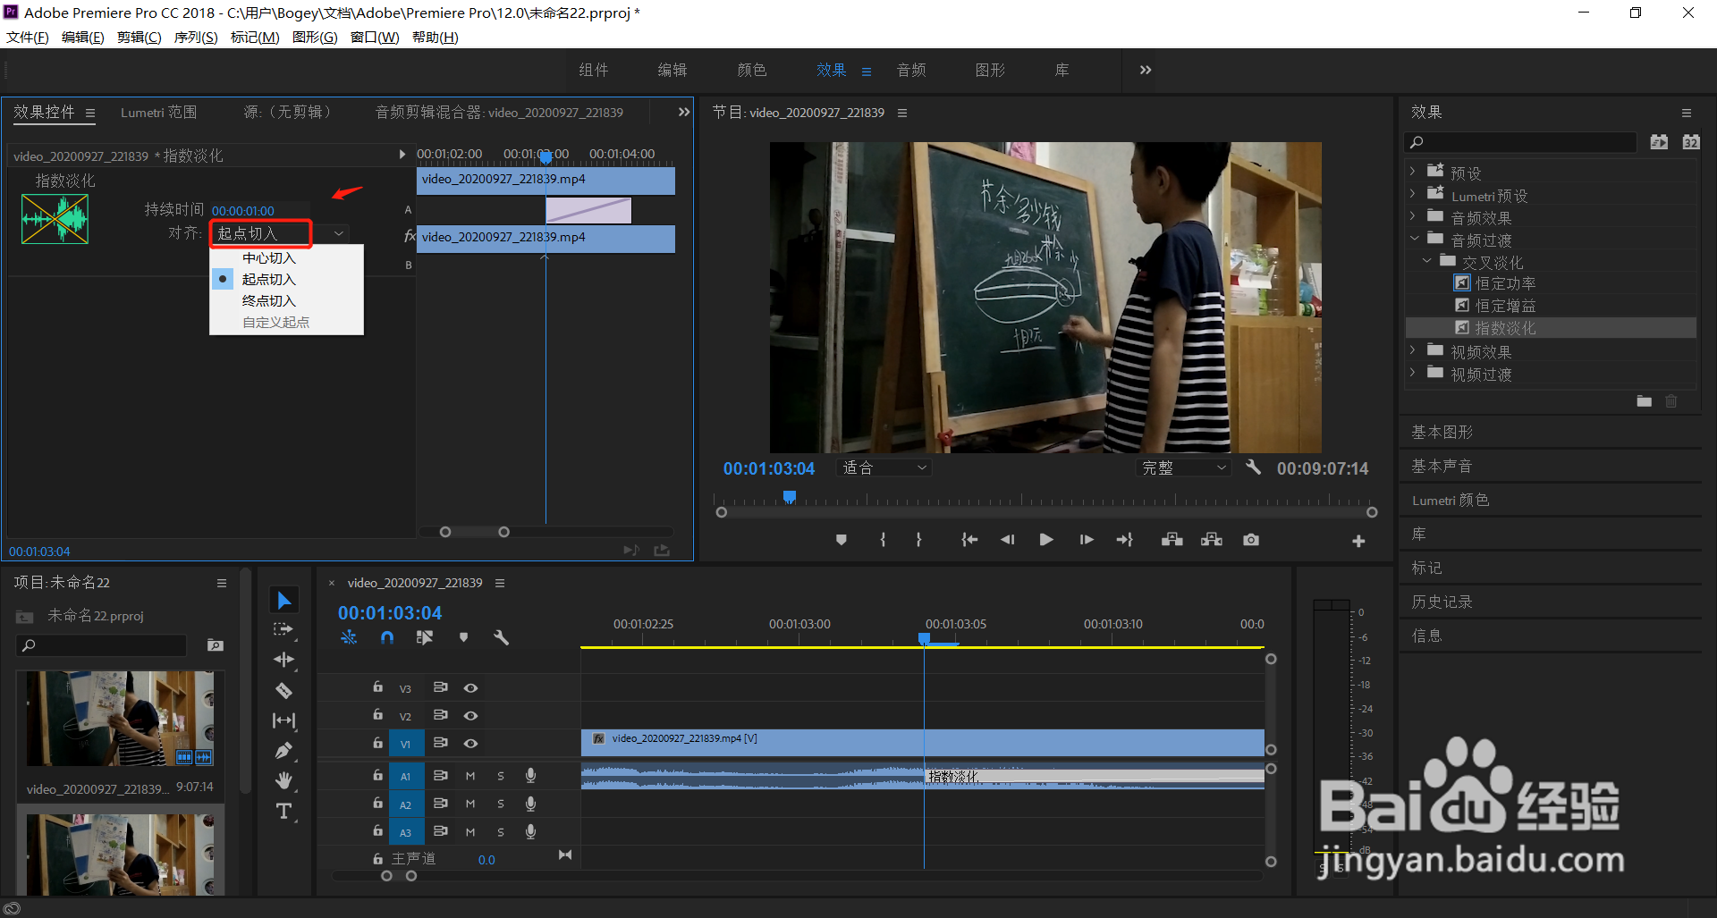Image resolution: width=1717 pixels, height=918 pixels.
Task: Click new custom bin folder icon in Effects
Action: [x=1645, y=401]
